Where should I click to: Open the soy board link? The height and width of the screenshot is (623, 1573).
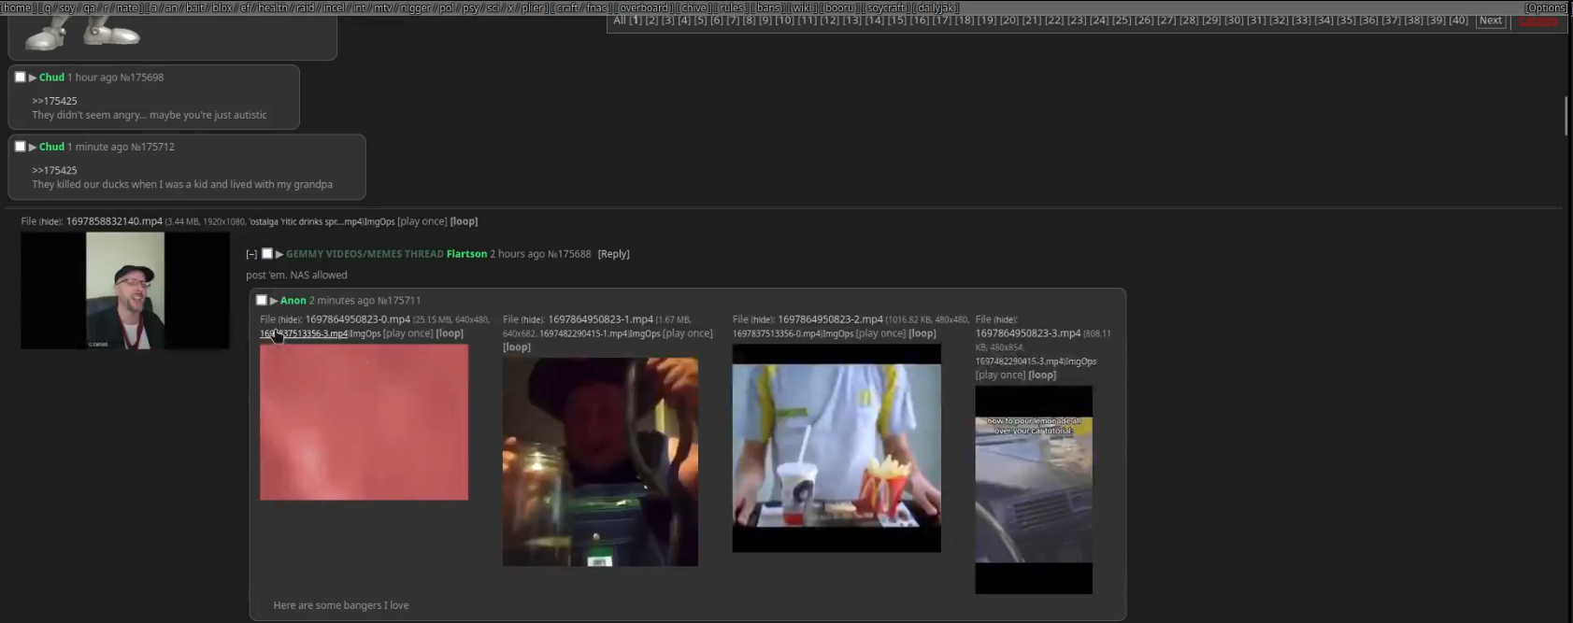[67, 7]
